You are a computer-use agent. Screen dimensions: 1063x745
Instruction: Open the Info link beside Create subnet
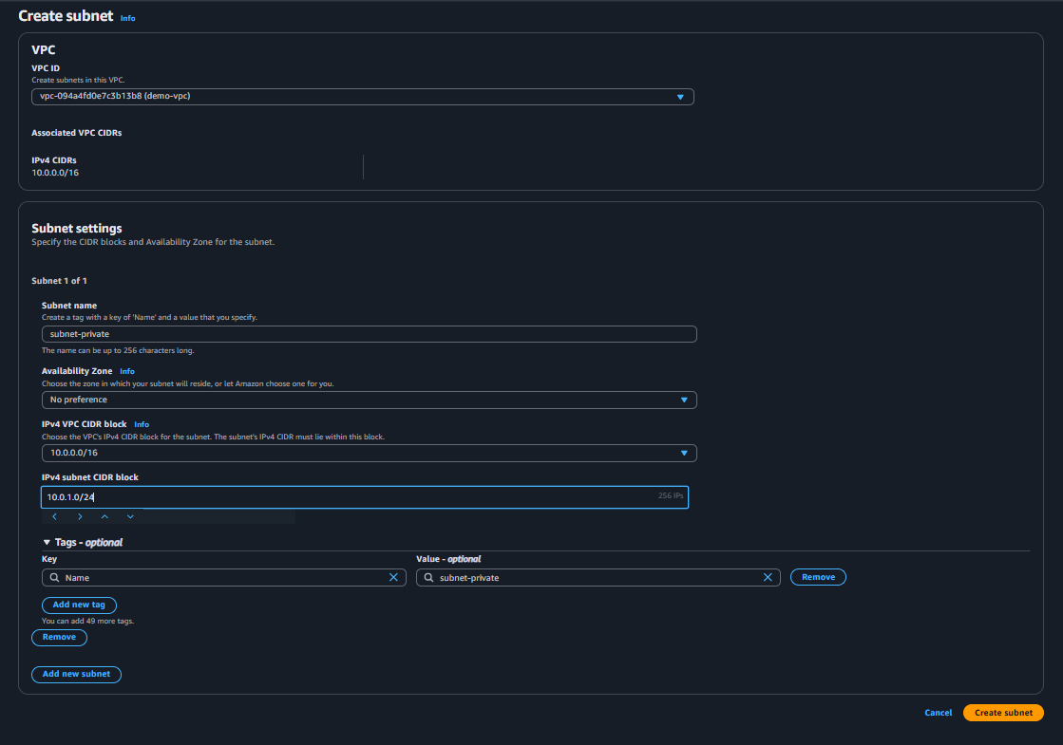pyautogui.click(x=127, y=18)
